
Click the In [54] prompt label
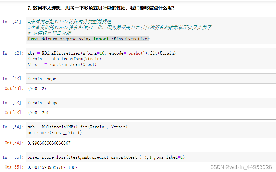pos(13,127)
